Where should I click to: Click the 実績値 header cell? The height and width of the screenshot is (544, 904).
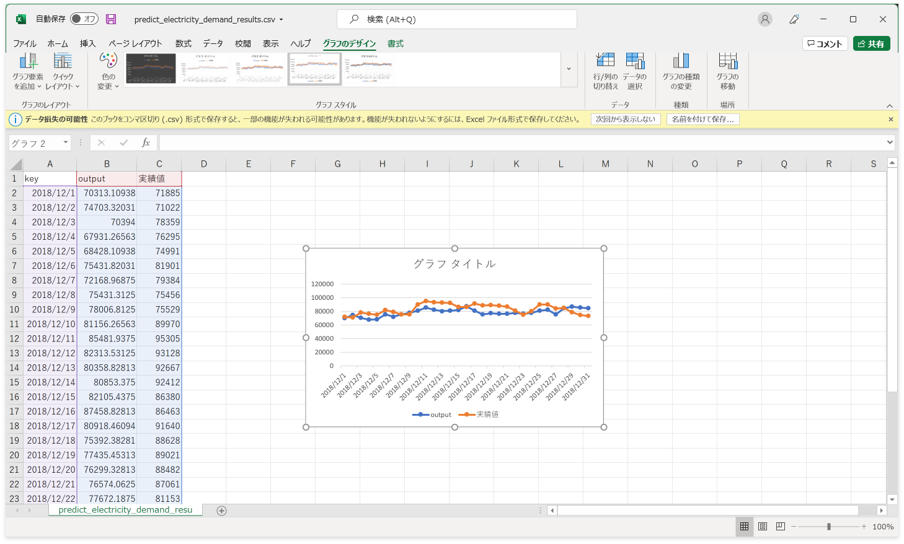[159, 178]
